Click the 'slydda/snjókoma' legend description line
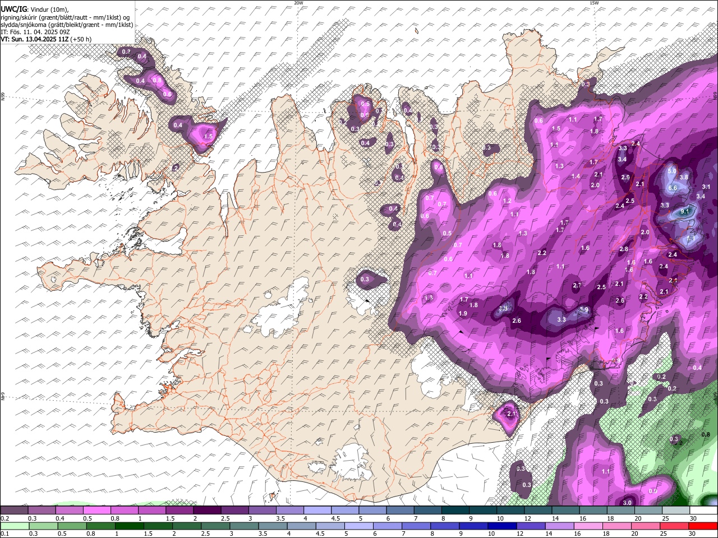 [67, 24]
